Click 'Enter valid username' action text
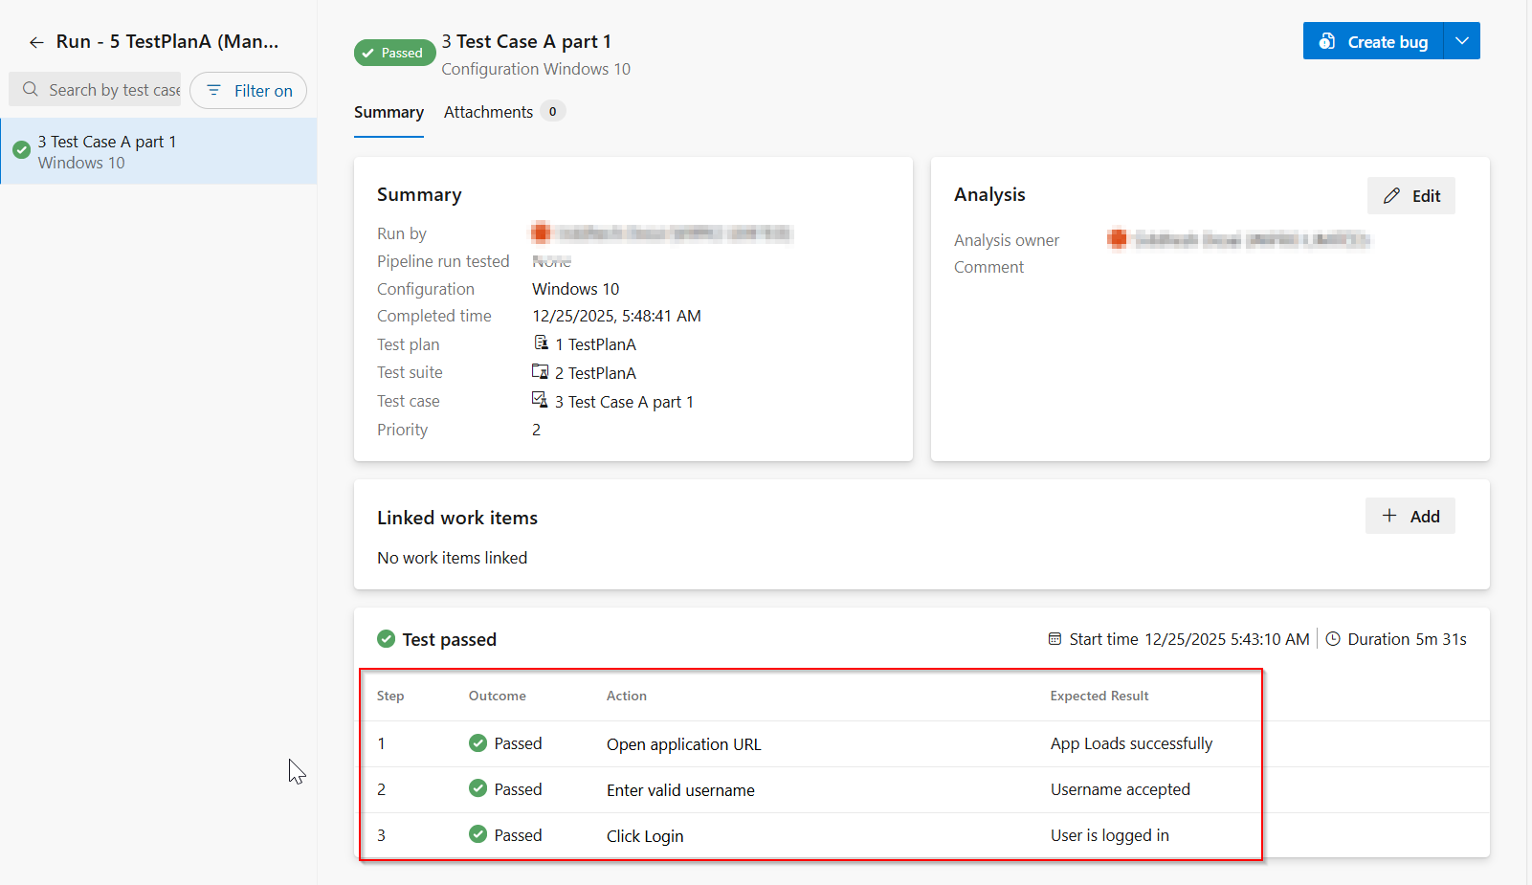The height and width of the screenshot is (885, 1532). click(x=680, y=790)
